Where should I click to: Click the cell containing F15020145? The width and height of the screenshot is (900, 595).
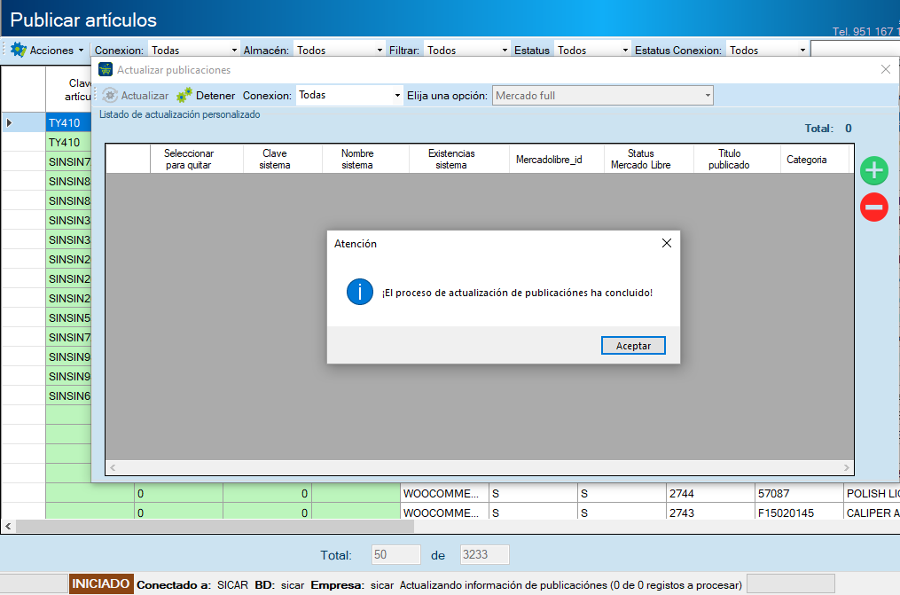point(799,513)
